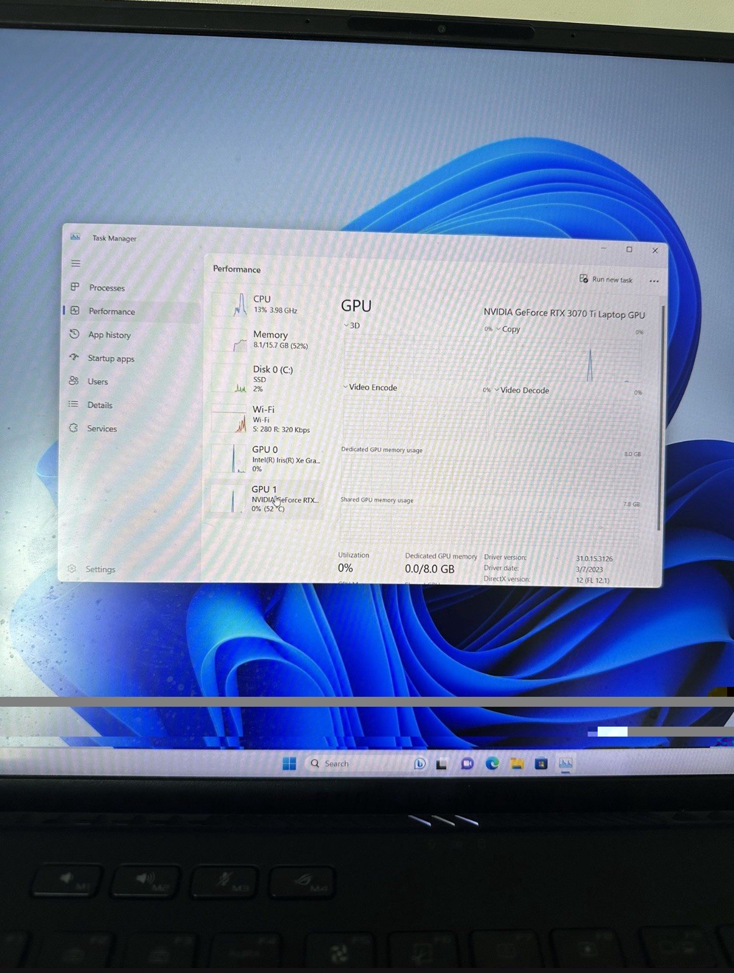Open File Explorer from the taskbar
734x973 pixels.
coord(516,763)
